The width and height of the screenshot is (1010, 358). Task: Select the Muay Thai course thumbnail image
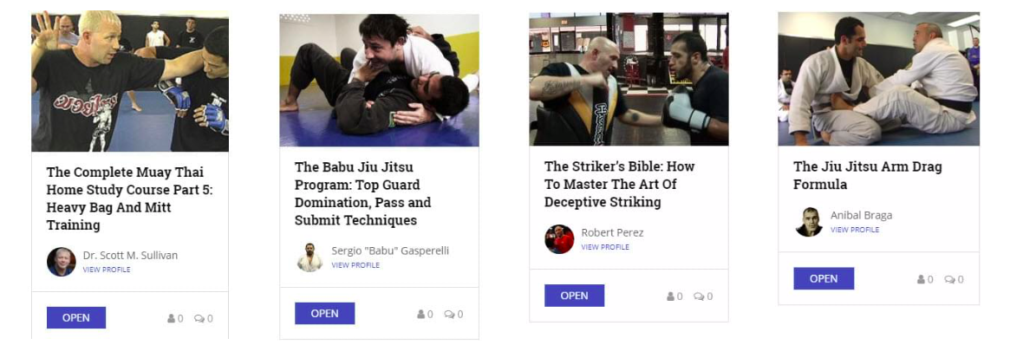pos(130,81)
